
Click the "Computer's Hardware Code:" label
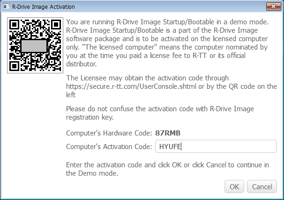coord(109,133)
